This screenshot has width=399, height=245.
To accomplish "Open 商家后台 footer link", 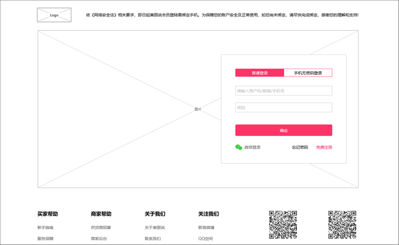I will (99, 239).
